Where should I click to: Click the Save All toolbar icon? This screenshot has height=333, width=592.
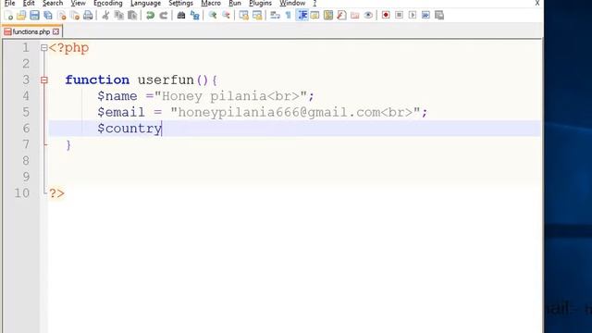[48, 15]
